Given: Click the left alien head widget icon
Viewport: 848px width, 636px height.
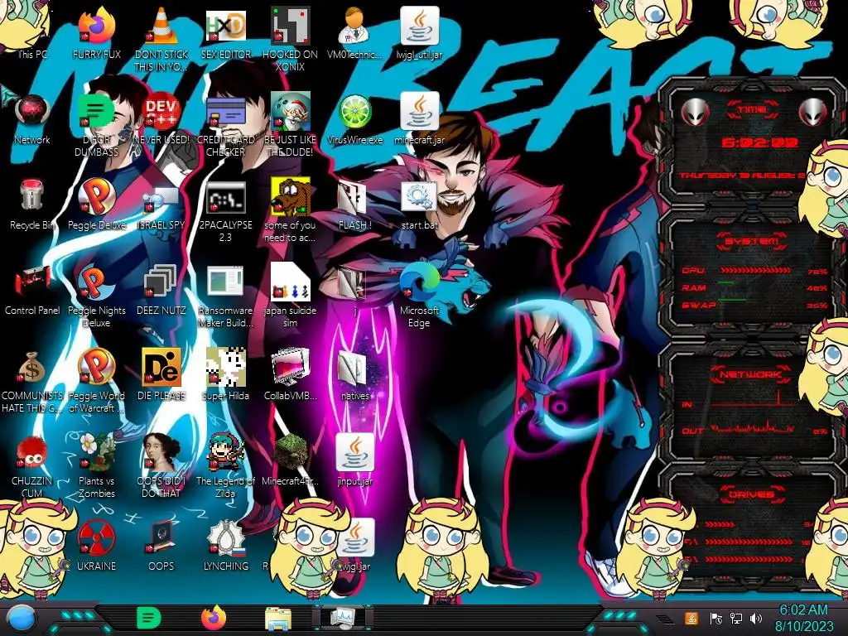Looking at the screenshot, I should tap(696, 112).
